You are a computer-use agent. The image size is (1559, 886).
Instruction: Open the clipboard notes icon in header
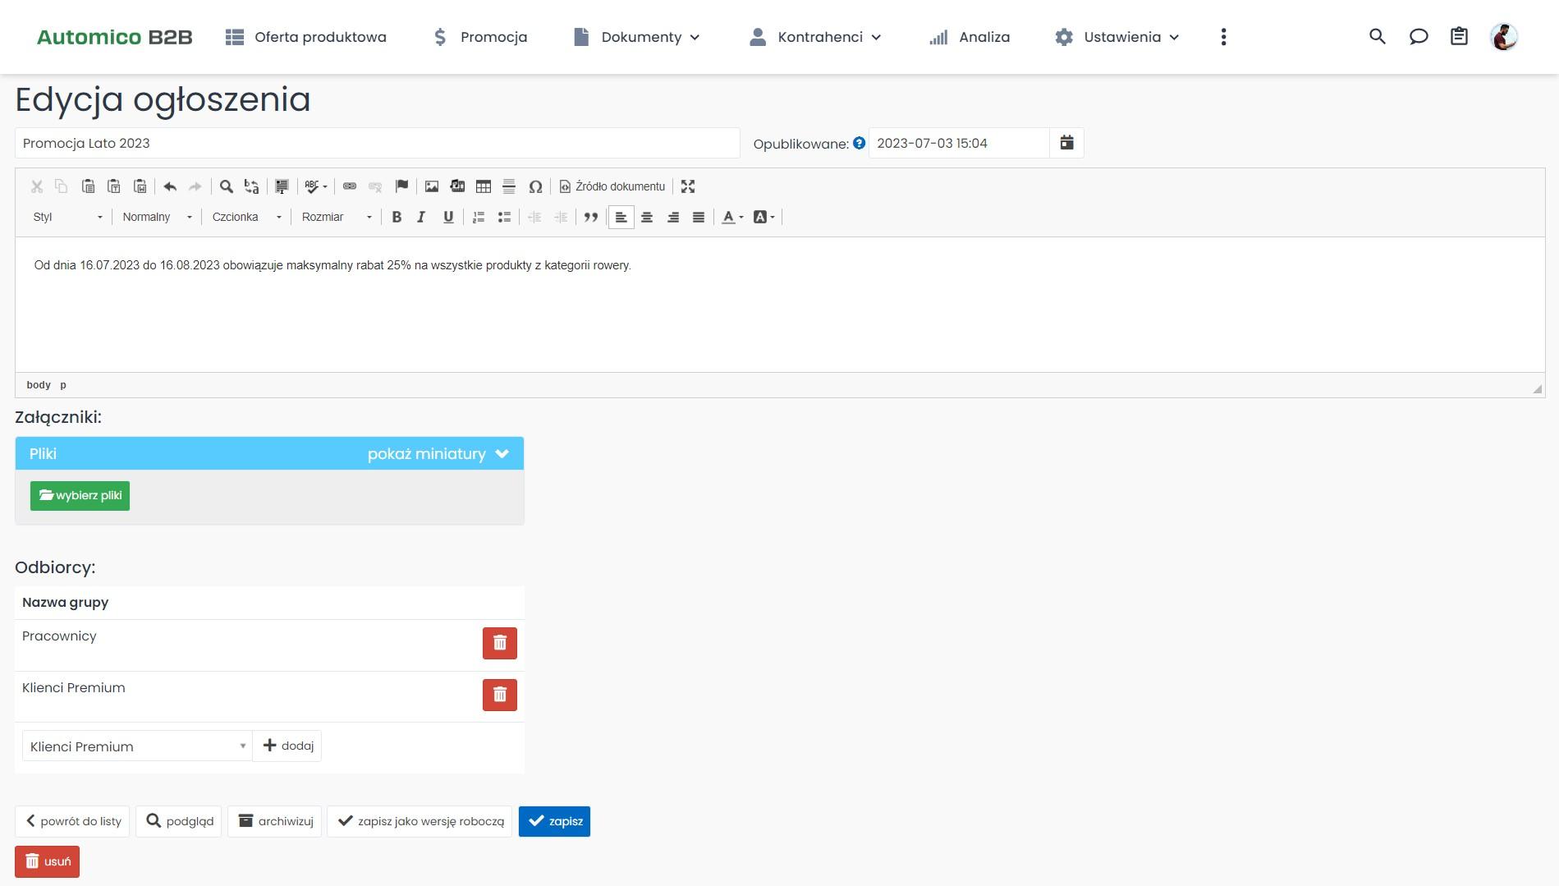1459,37
